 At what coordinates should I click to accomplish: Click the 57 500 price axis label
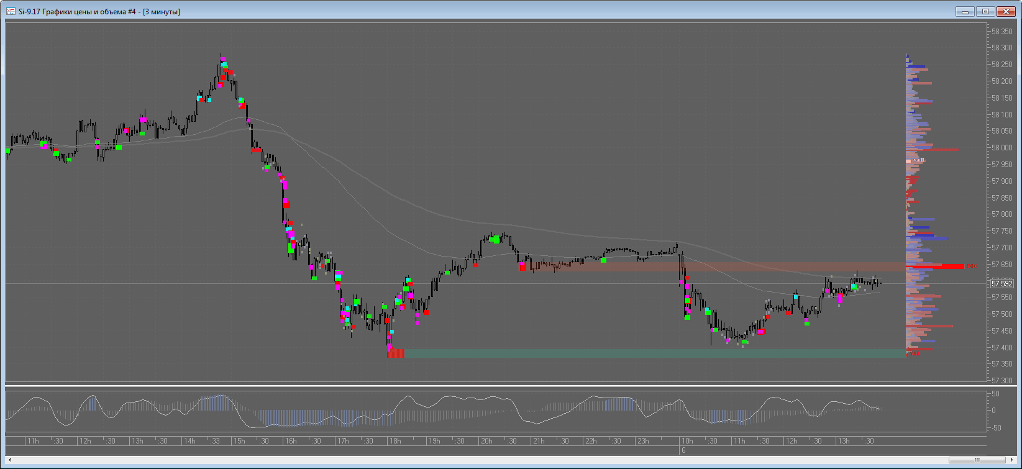1003,314
